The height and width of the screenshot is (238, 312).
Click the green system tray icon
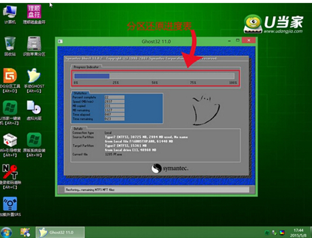click(267, 233)
